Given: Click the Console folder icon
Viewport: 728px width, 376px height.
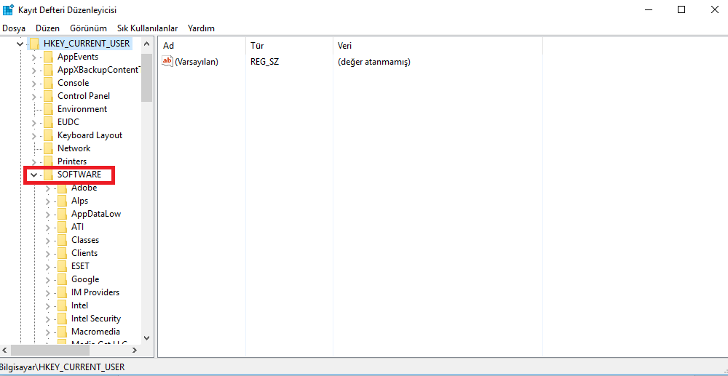Looking at the screenshot, I should pyautogui.click(x=48, y=83).
